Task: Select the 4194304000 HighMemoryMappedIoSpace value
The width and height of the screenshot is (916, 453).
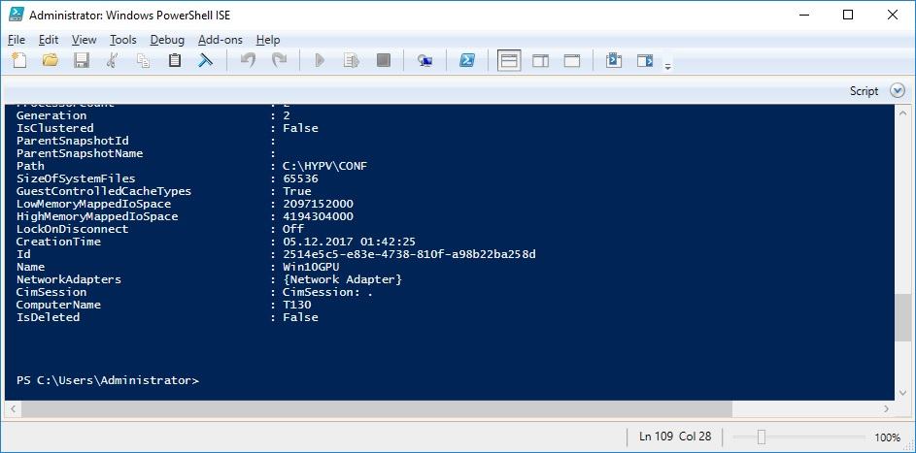Action: coord(318,216)
